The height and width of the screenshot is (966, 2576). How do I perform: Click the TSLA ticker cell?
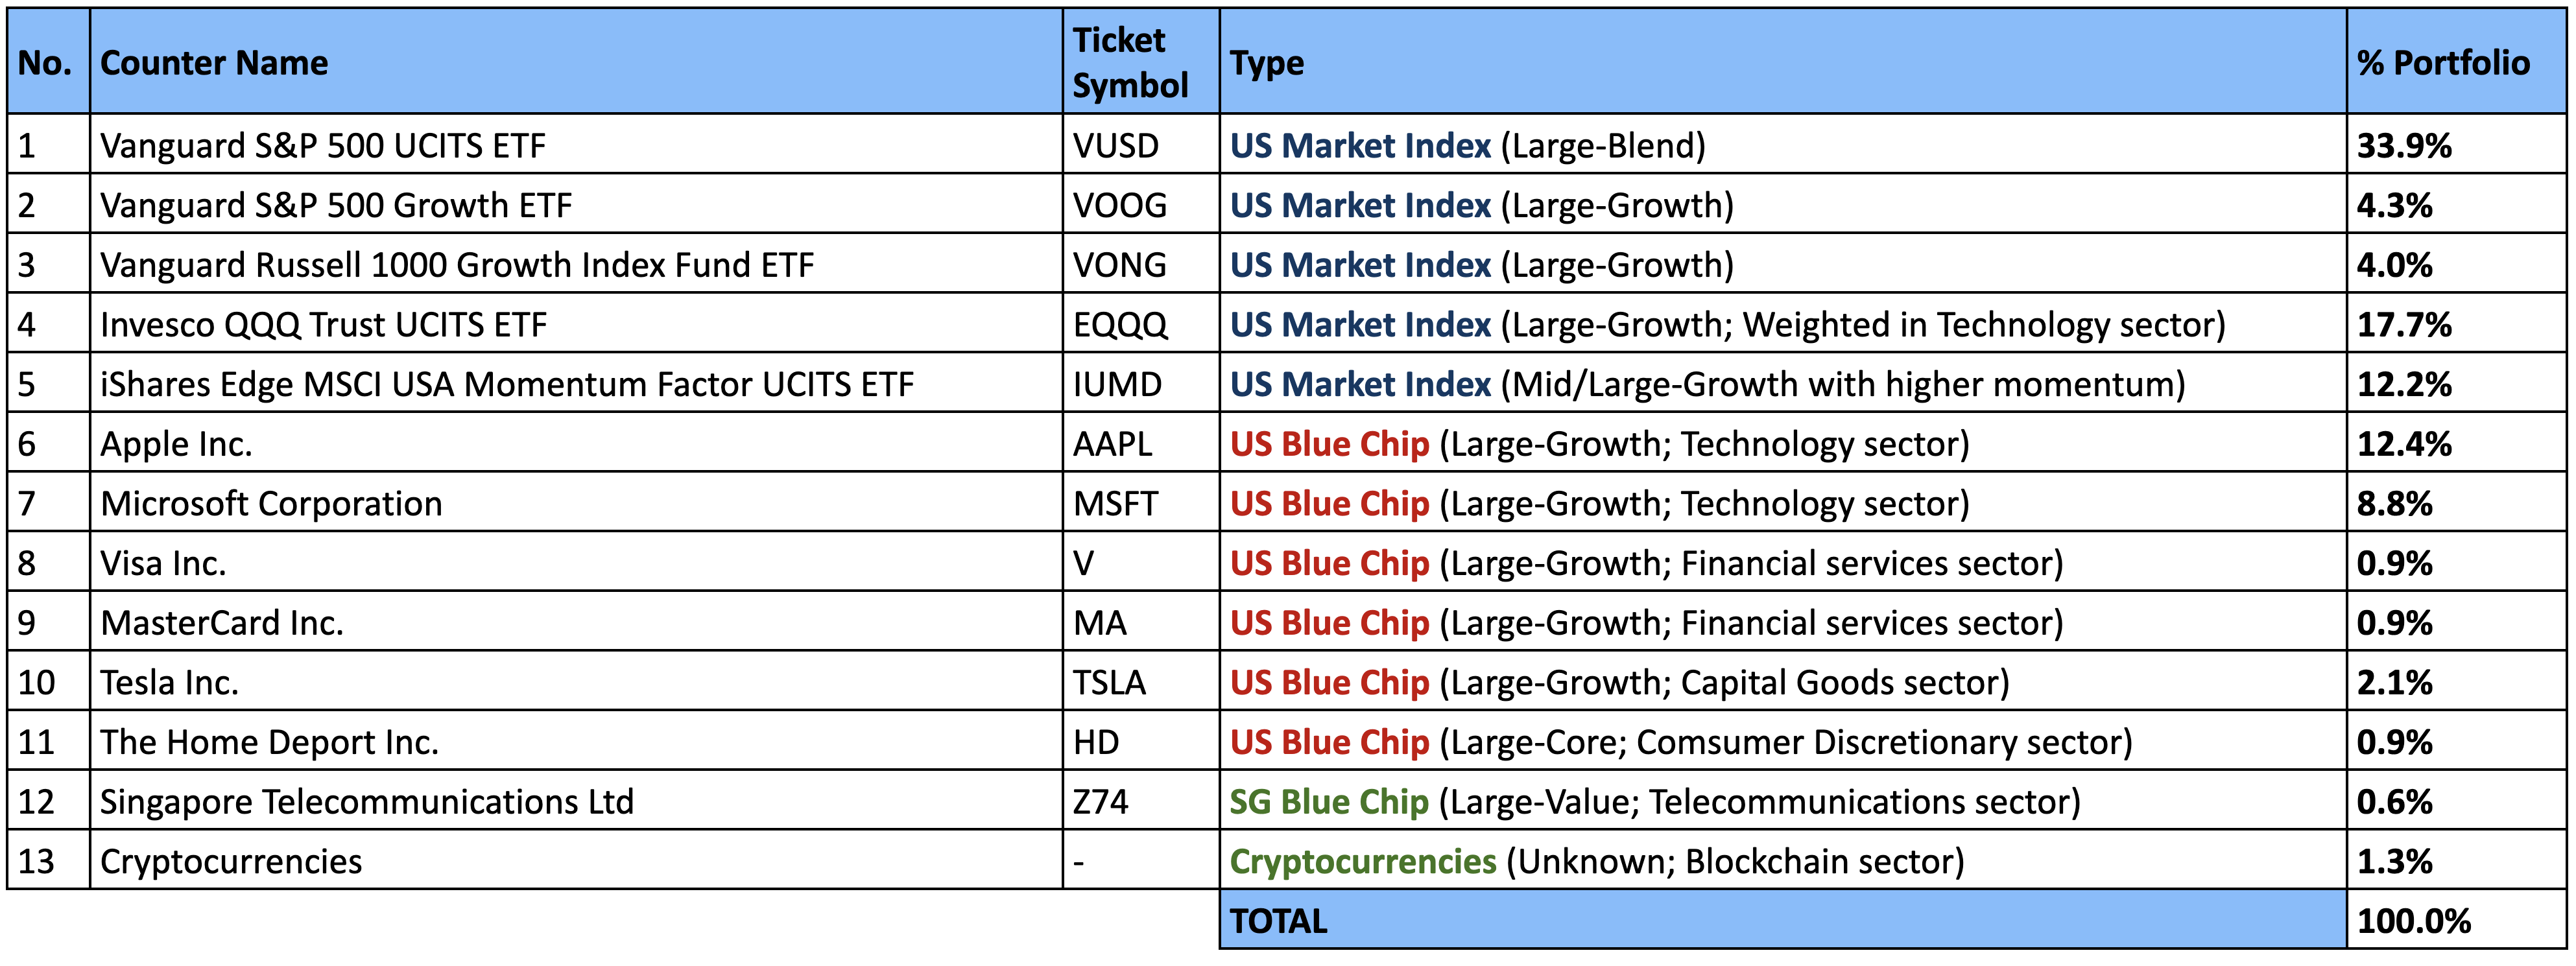click(x=1109, y=683)
